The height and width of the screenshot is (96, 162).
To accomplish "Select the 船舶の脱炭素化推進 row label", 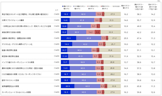I will (9, 50).
